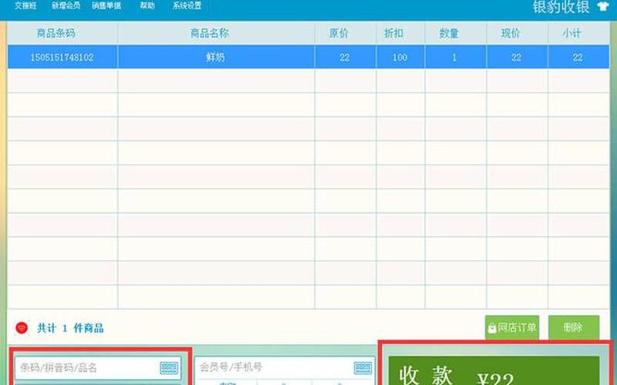Screen dimensions: 617x385
Task: Click the 原价 column header
Action: tap(346, 33)
